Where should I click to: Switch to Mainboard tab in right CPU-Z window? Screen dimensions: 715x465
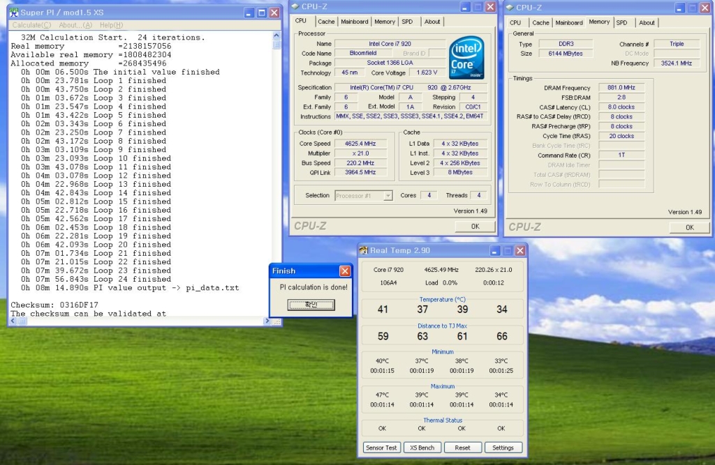coord(568,22)
